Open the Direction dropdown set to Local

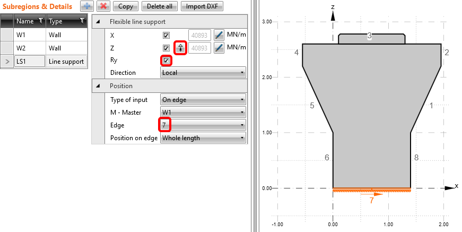pyautogui.click(x=203, y=73)
